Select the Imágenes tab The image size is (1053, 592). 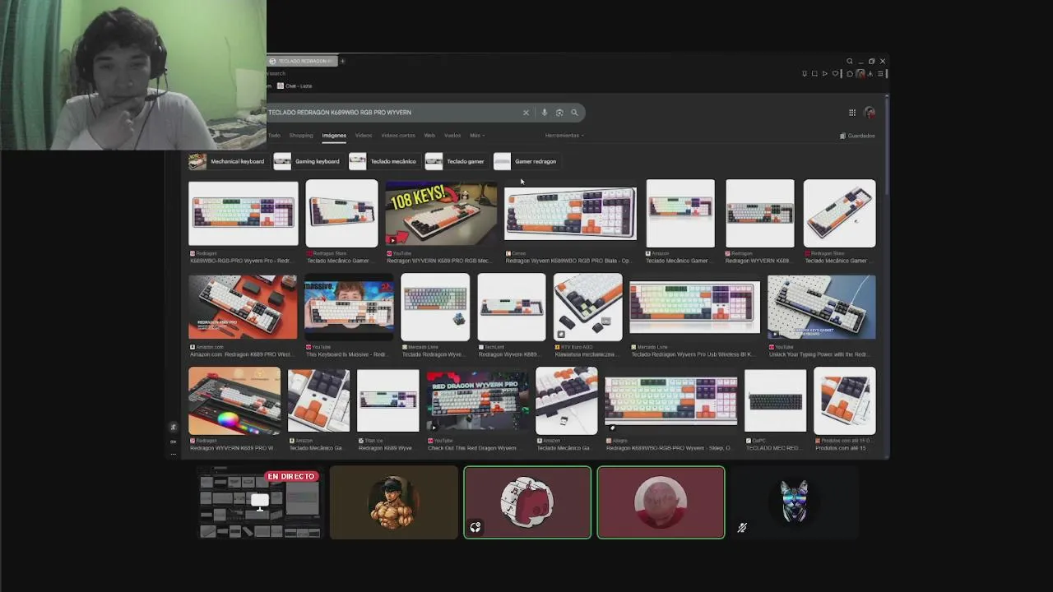(x=334, y=136)
